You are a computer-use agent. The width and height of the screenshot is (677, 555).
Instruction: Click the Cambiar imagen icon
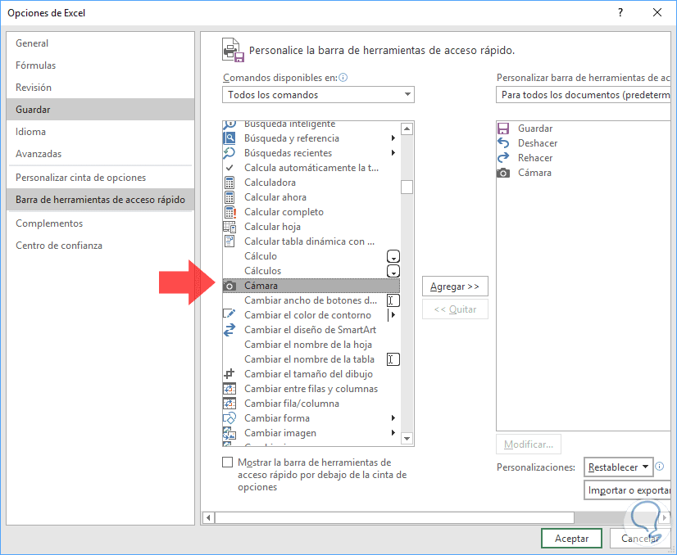click(x=229, y=432)
